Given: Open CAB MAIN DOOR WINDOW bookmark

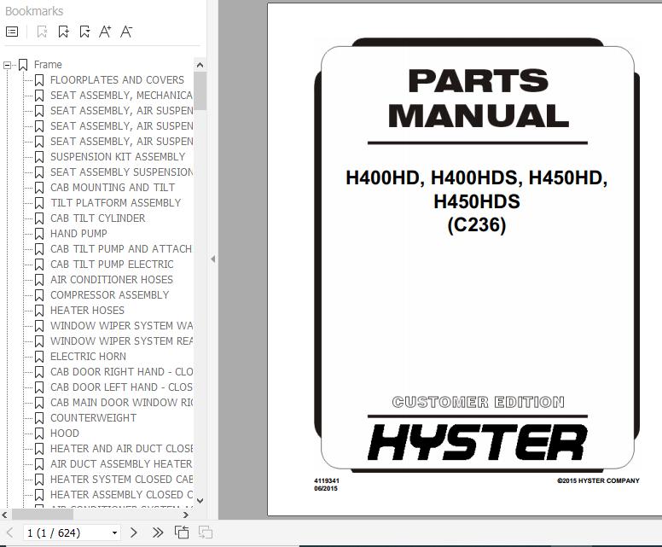Looking at the screenshot, I should (121, 403).
